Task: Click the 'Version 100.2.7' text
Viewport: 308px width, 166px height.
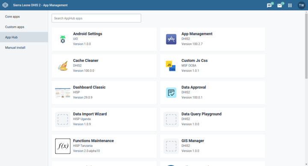Action: coord(192,44)
